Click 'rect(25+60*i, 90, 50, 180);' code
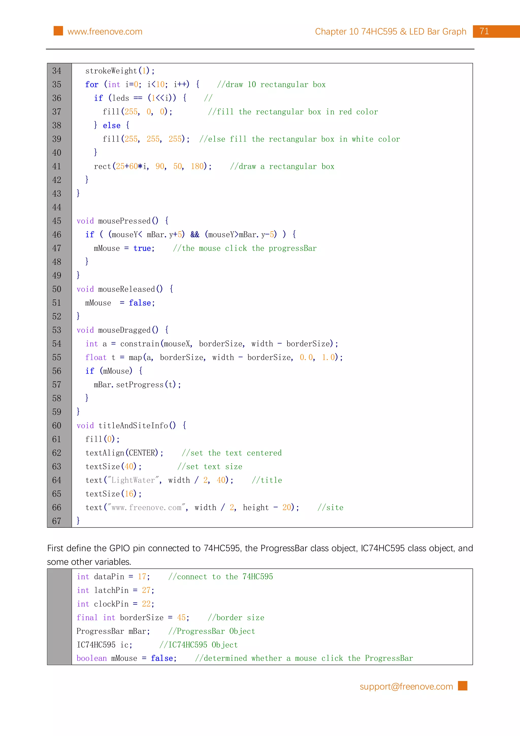This screenshot has height=736, width=520. coord(153,166)
